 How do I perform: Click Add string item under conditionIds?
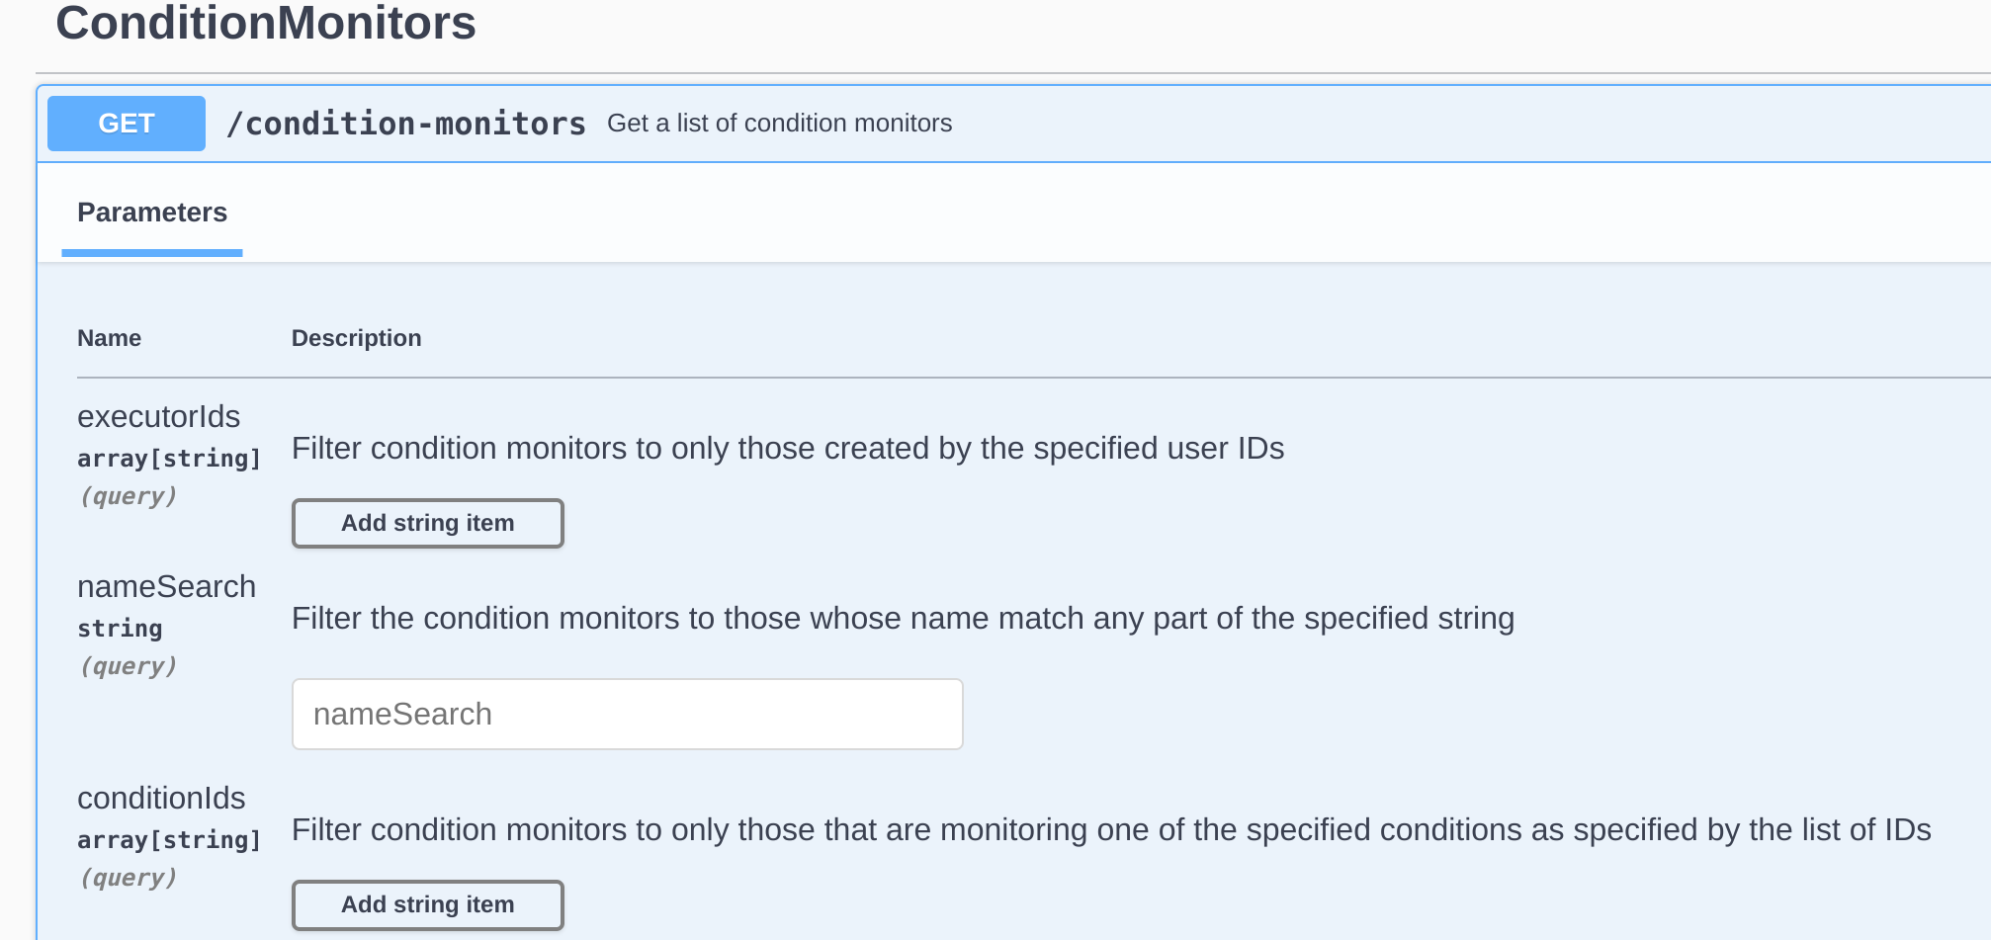point(427,904)
